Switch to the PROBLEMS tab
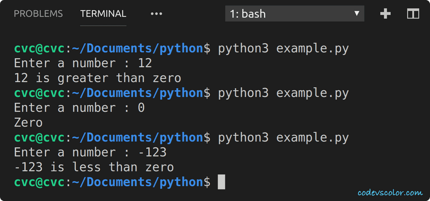Image resolution: width=430 pixels, height=201 pixels. point(38,14)
